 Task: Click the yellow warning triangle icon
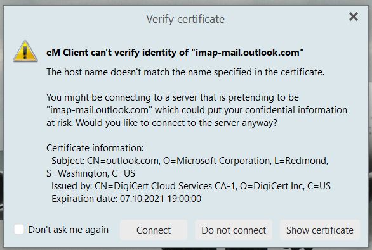click(25, 51)
